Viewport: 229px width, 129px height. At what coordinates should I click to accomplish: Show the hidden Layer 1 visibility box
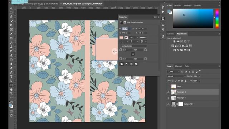pos(169,86)
